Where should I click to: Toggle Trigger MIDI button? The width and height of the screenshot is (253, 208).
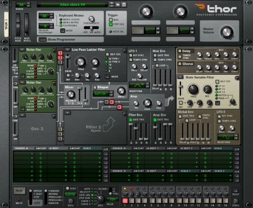tap(111, 20)
